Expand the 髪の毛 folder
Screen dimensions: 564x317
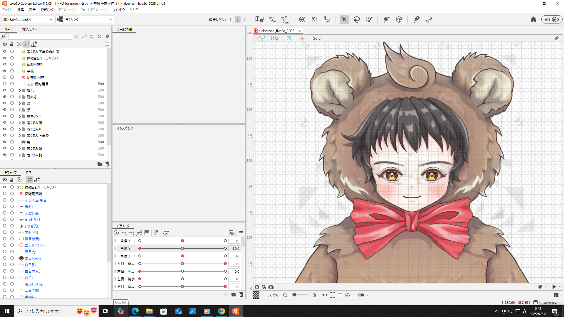20,97
